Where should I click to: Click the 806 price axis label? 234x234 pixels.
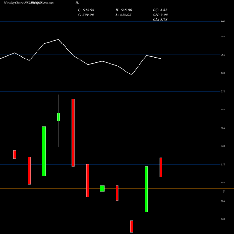point(223,22)
